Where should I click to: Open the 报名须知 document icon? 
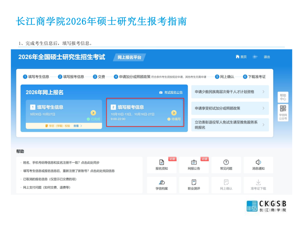coord(162,163)
